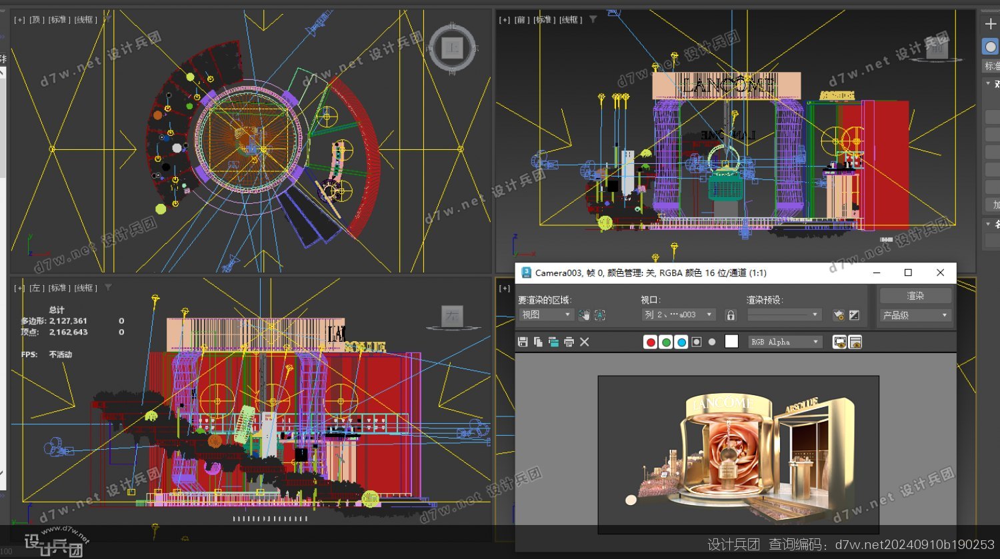
Task: Open the [+] menu of the front viewport
Action: (505, 20)
